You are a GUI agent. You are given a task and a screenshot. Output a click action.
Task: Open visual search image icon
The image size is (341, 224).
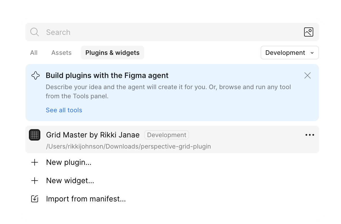click(x=308, y=32)
